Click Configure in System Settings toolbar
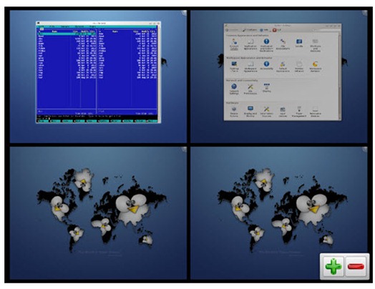375x289 pixels. point(249,30)
